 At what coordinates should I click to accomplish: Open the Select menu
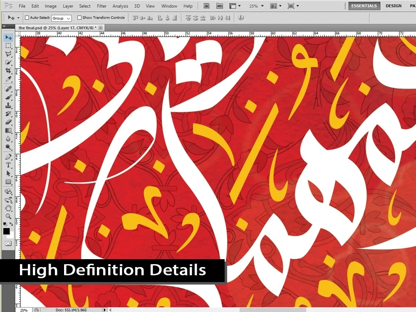point(85,6)
